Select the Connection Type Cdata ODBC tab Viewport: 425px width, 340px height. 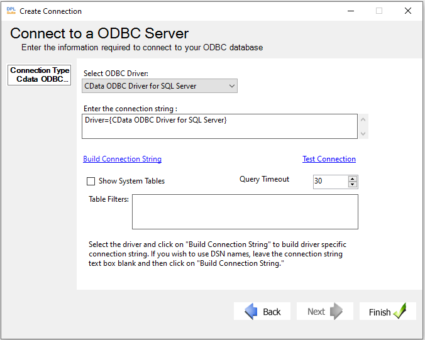coord(40,75)
